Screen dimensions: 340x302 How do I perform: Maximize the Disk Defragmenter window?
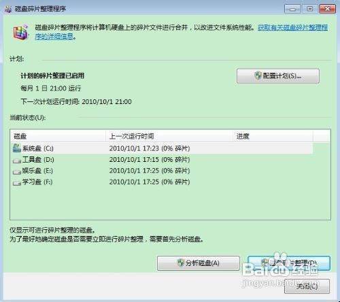pyautogui.click(x=309, y=9)
